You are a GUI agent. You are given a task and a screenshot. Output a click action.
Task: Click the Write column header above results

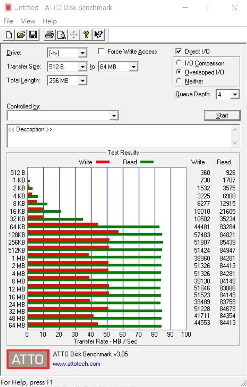[198, 162]
